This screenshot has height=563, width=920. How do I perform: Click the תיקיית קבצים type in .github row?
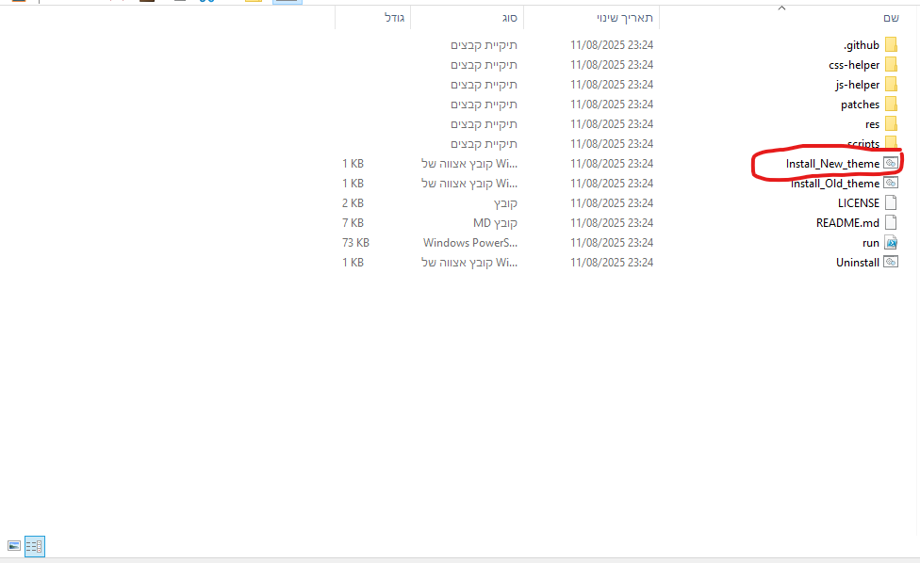pos(485,45)
